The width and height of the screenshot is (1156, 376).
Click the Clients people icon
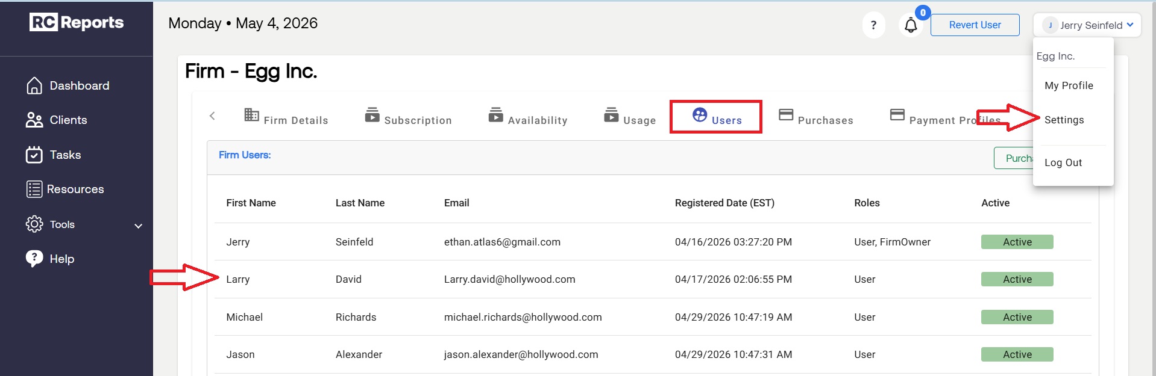(34, 120)
